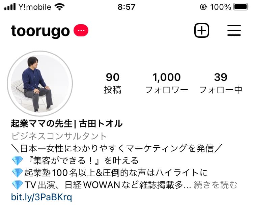Tap the profile name 起業ママの先生 | 古田トオル
Viewport: 253px width, 209px height.
click(67, 124)
